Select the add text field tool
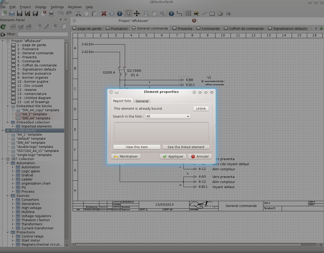The width and height of the screenshot is (324, 253). [x=188, y=13]
